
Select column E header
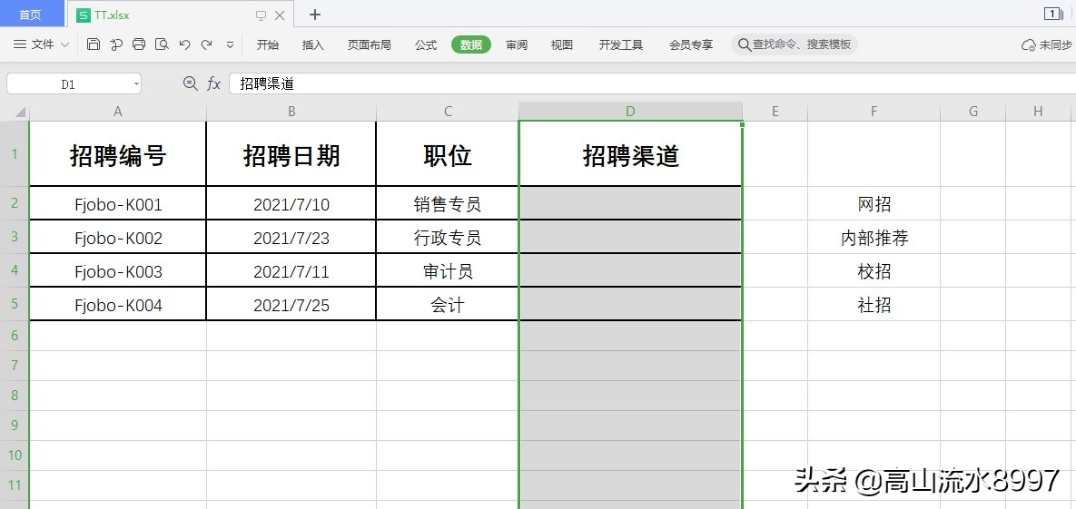[x=775, y=111]
